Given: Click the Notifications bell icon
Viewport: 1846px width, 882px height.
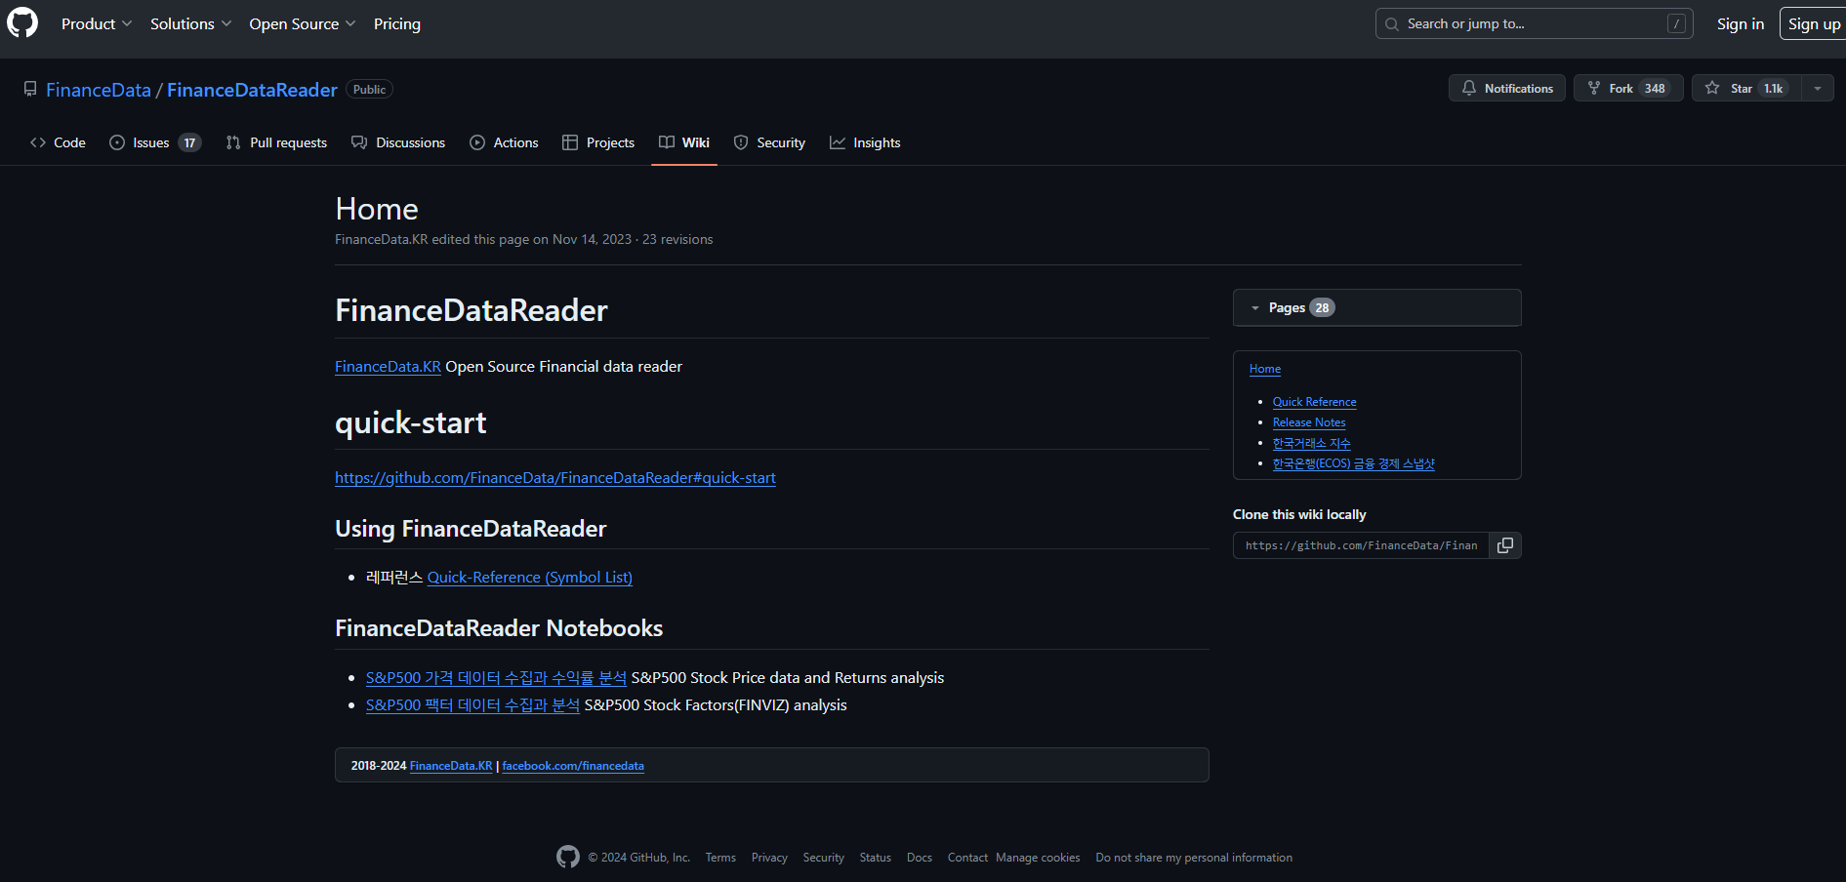Looking at the screenshot, I should point(1469,88).
